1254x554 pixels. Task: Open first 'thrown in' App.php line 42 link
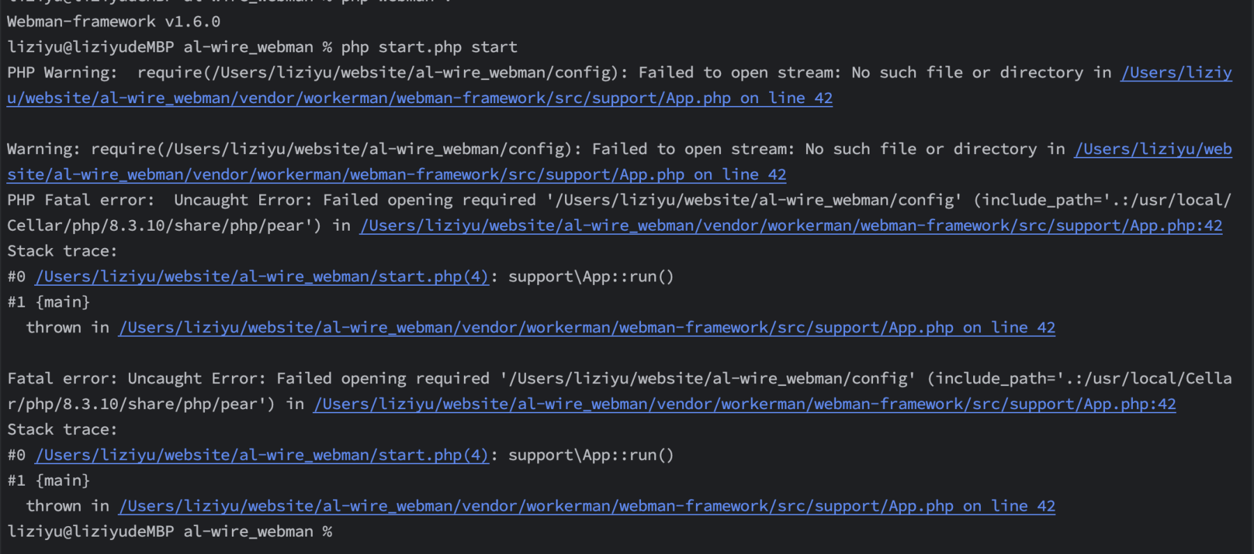pyautogui.click(x=587, y=328)
